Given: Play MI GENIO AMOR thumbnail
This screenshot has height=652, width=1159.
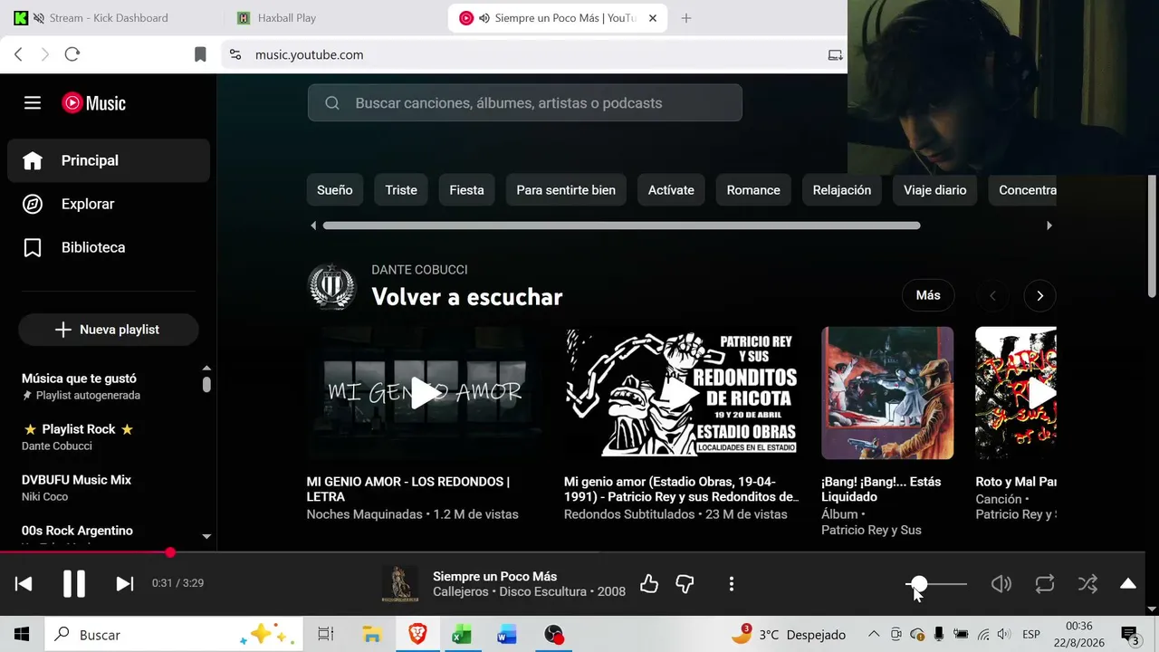Looking at the screenshot, I should coord(426,393).
